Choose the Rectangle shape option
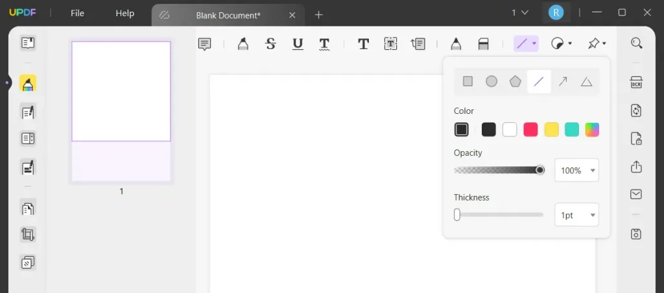The height and width of the screenshot is (293, 664). click(x=468, y=81)
